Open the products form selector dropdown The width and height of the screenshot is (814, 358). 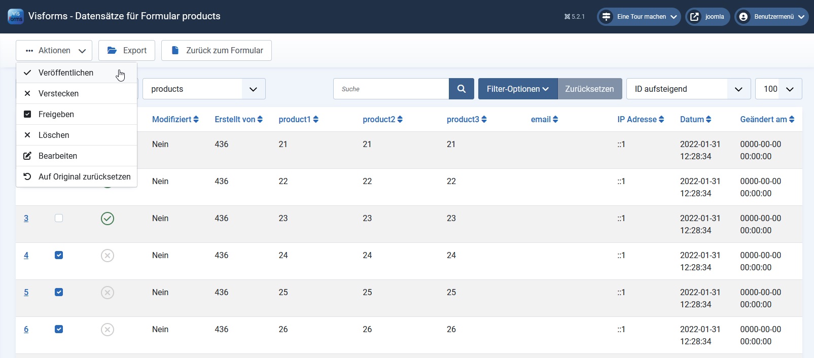click(204, 89)
